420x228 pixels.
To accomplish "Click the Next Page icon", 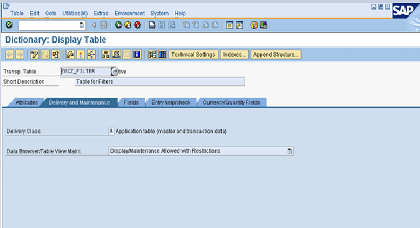I will 205,25.
